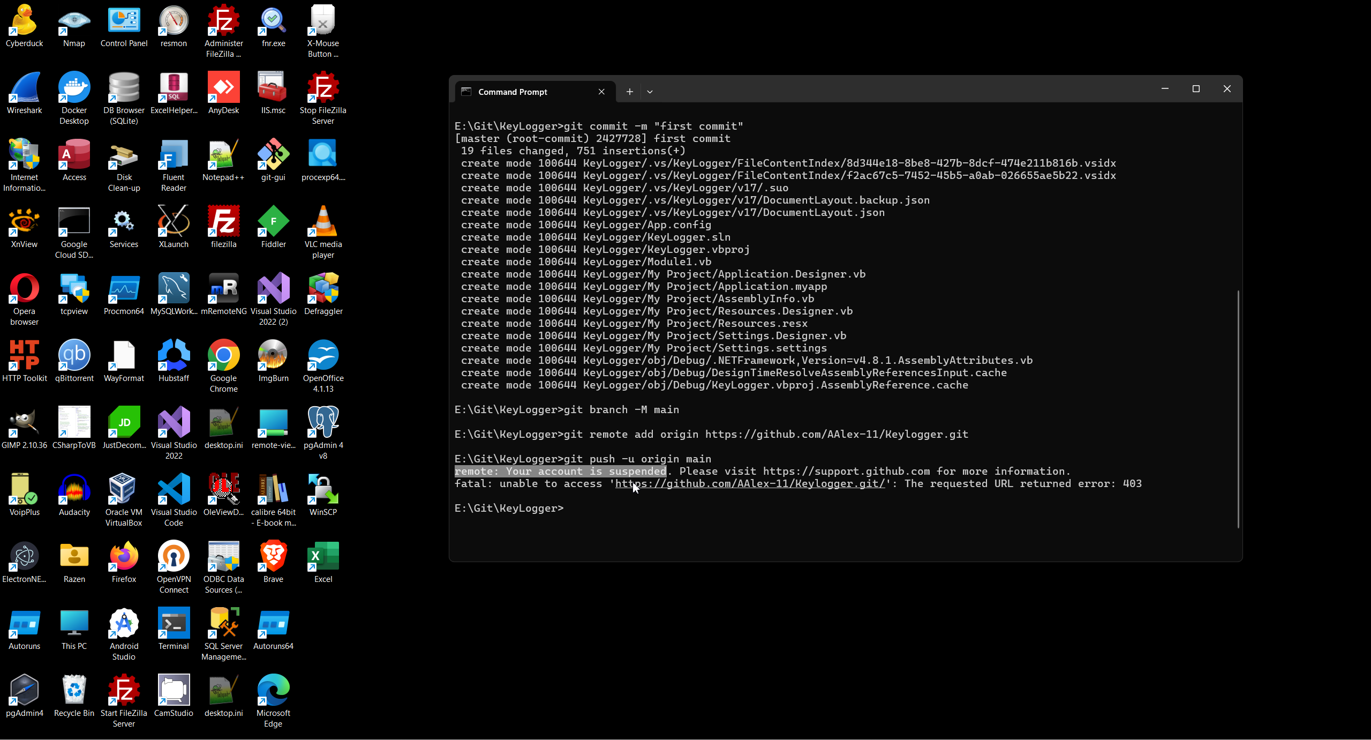The image size is (1371, 740).
Task: Select the WinSCP desktop icon
Action: [x=323, y=490]
